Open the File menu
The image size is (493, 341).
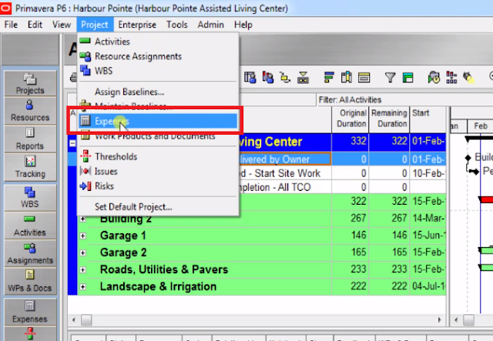pyautogui.click(x=11, y=25)
